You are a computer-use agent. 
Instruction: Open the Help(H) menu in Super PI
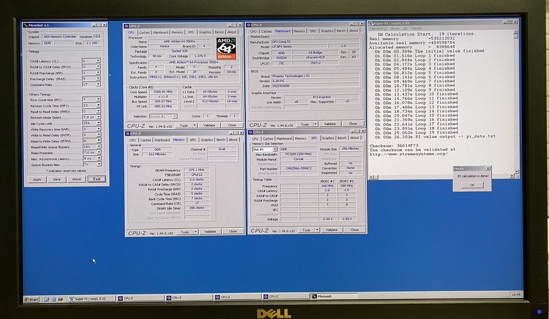click(x=416, y=28)
